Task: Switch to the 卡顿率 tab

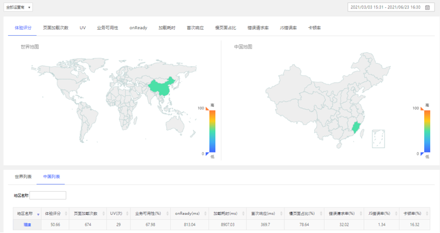Action: pyautogui.click(x=314, y=28)
